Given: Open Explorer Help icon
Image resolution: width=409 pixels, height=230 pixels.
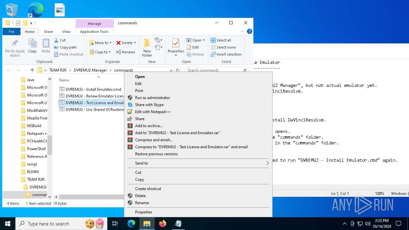Looking at the screenshot, I should point(250,31).
